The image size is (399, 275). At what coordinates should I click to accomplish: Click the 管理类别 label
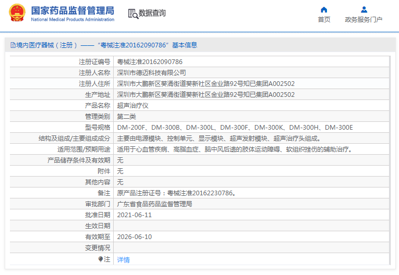pyautogui.click(x=98, y=116)
